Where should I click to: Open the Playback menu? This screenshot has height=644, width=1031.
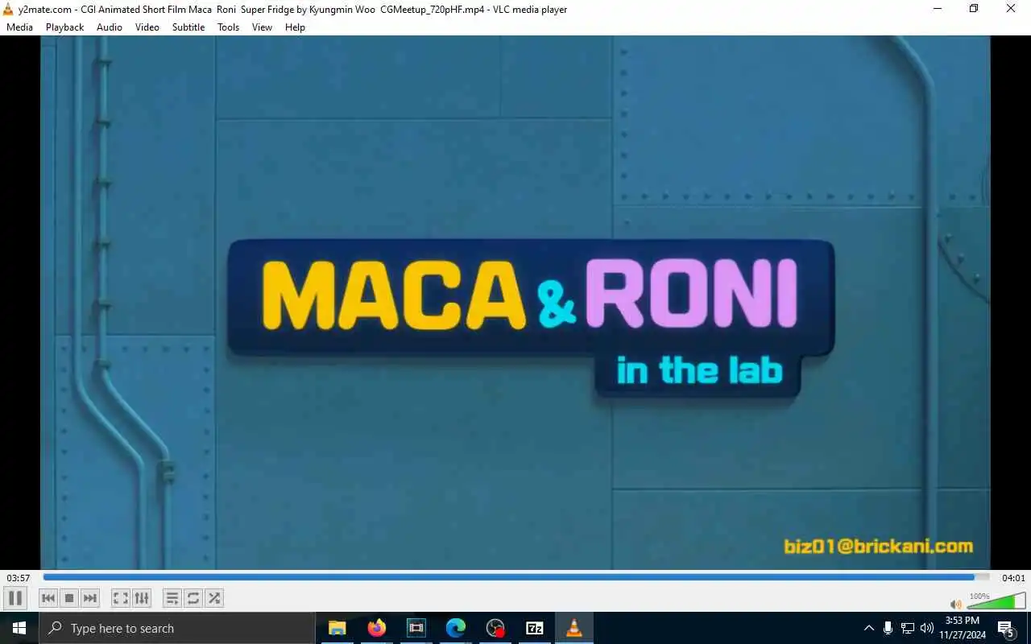click(x=64, y=27)
